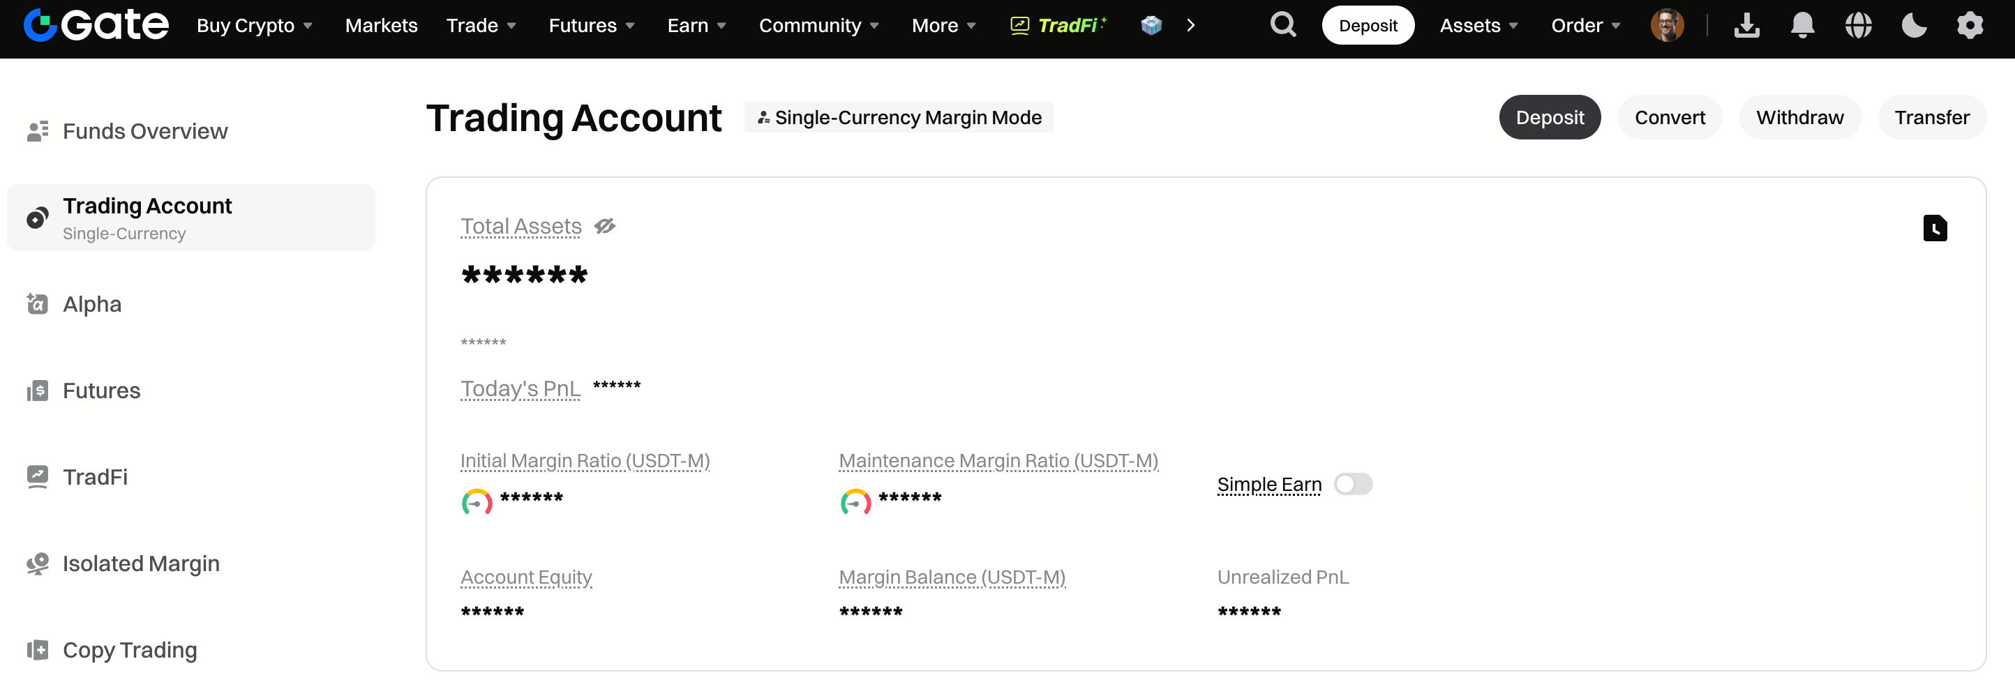Toggle the Simple Earn switch
The height and width of the screenshot is (682, 2015).
(1352, 484)
